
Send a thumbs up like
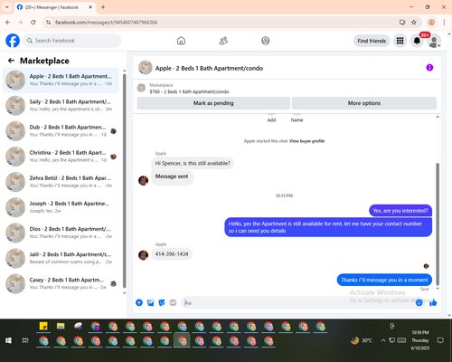click(433, 302)
